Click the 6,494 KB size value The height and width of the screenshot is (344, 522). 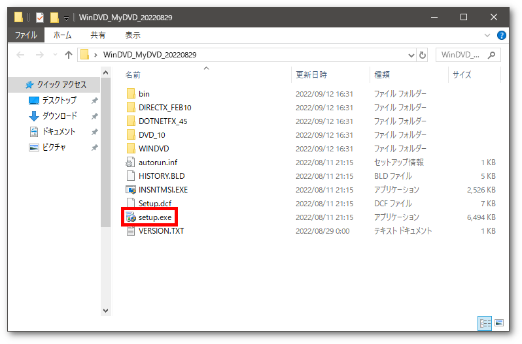(481, 217)
